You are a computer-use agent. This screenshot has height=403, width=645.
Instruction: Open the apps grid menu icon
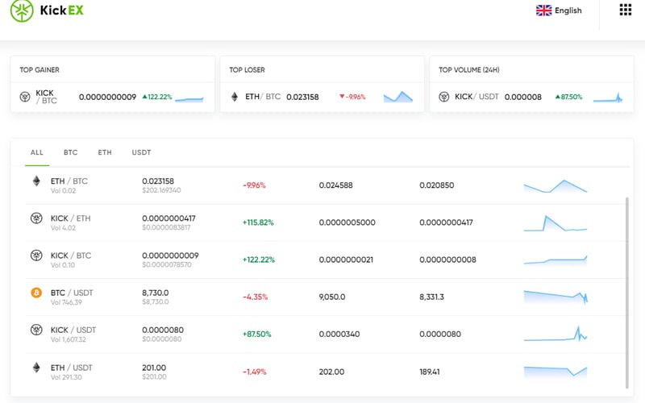(x=626, y=10)
